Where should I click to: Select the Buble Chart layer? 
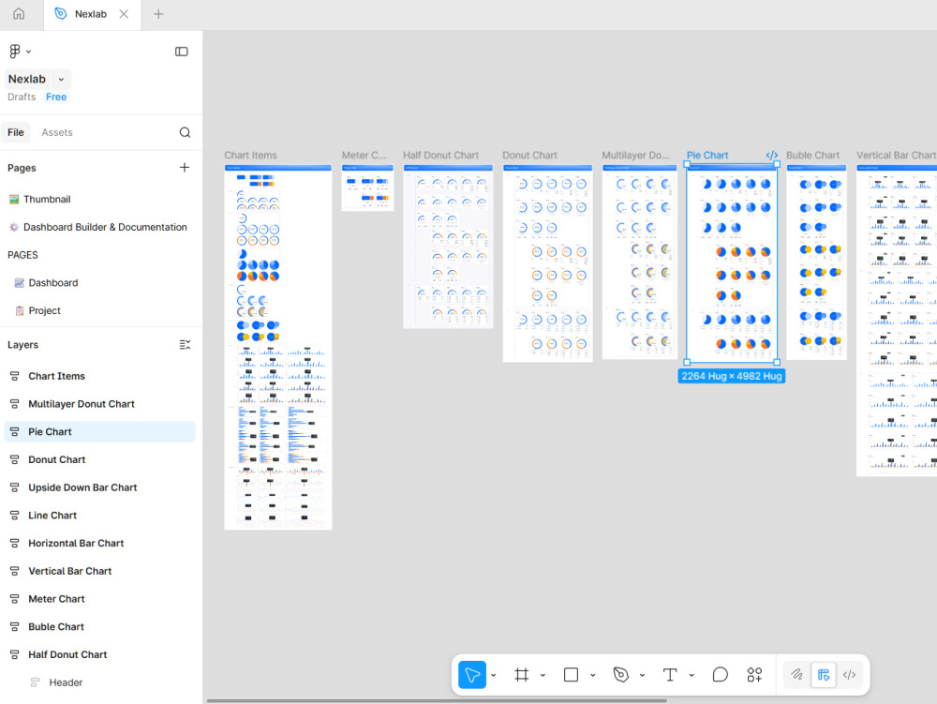point(99,627)
